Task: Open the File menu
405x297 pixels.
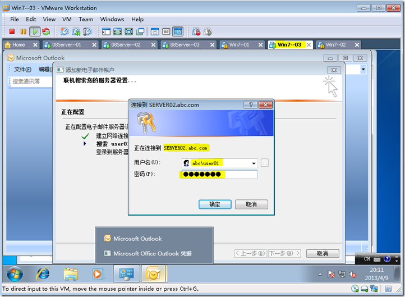Action: tap(15, 19)
